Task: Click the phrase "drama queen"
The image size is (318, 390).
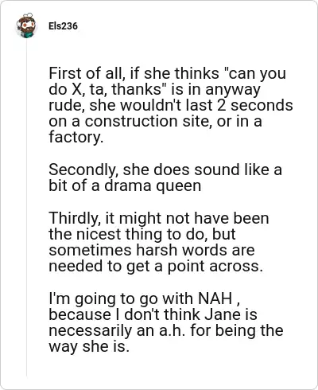Action: 153,185
